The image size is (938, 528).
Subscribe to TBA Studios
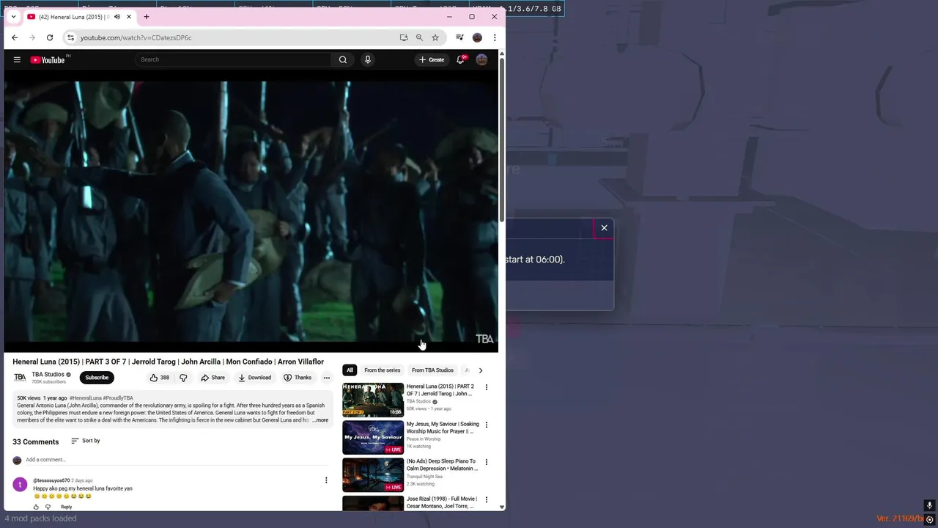97,378
